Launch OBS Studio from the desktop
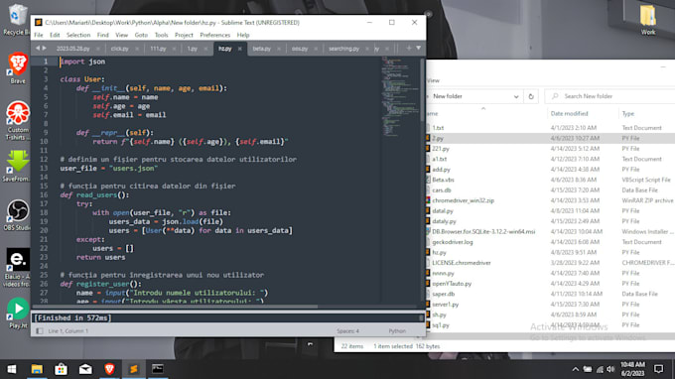The height and width of the screenshot is (379, 675). tap(18, 214)
